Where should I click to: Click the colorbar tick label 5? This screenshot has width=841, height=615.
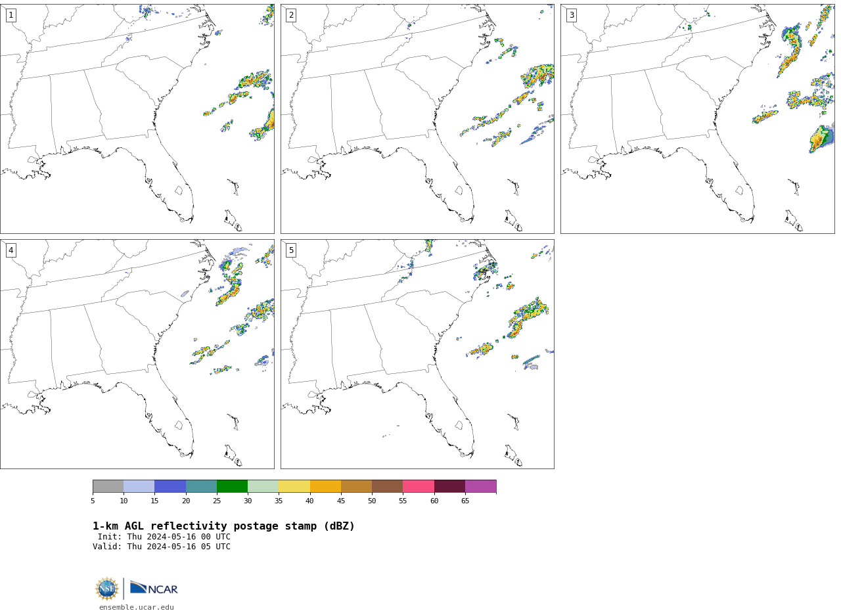[x=93, y=501]
